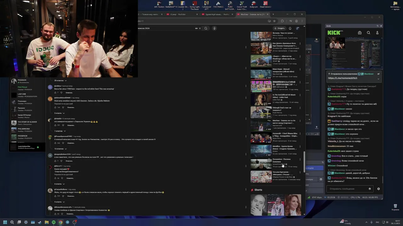Unpin the pinned Kick chat message
The height and width of the screenshot is (226, 403).
(x=378, y=74)
